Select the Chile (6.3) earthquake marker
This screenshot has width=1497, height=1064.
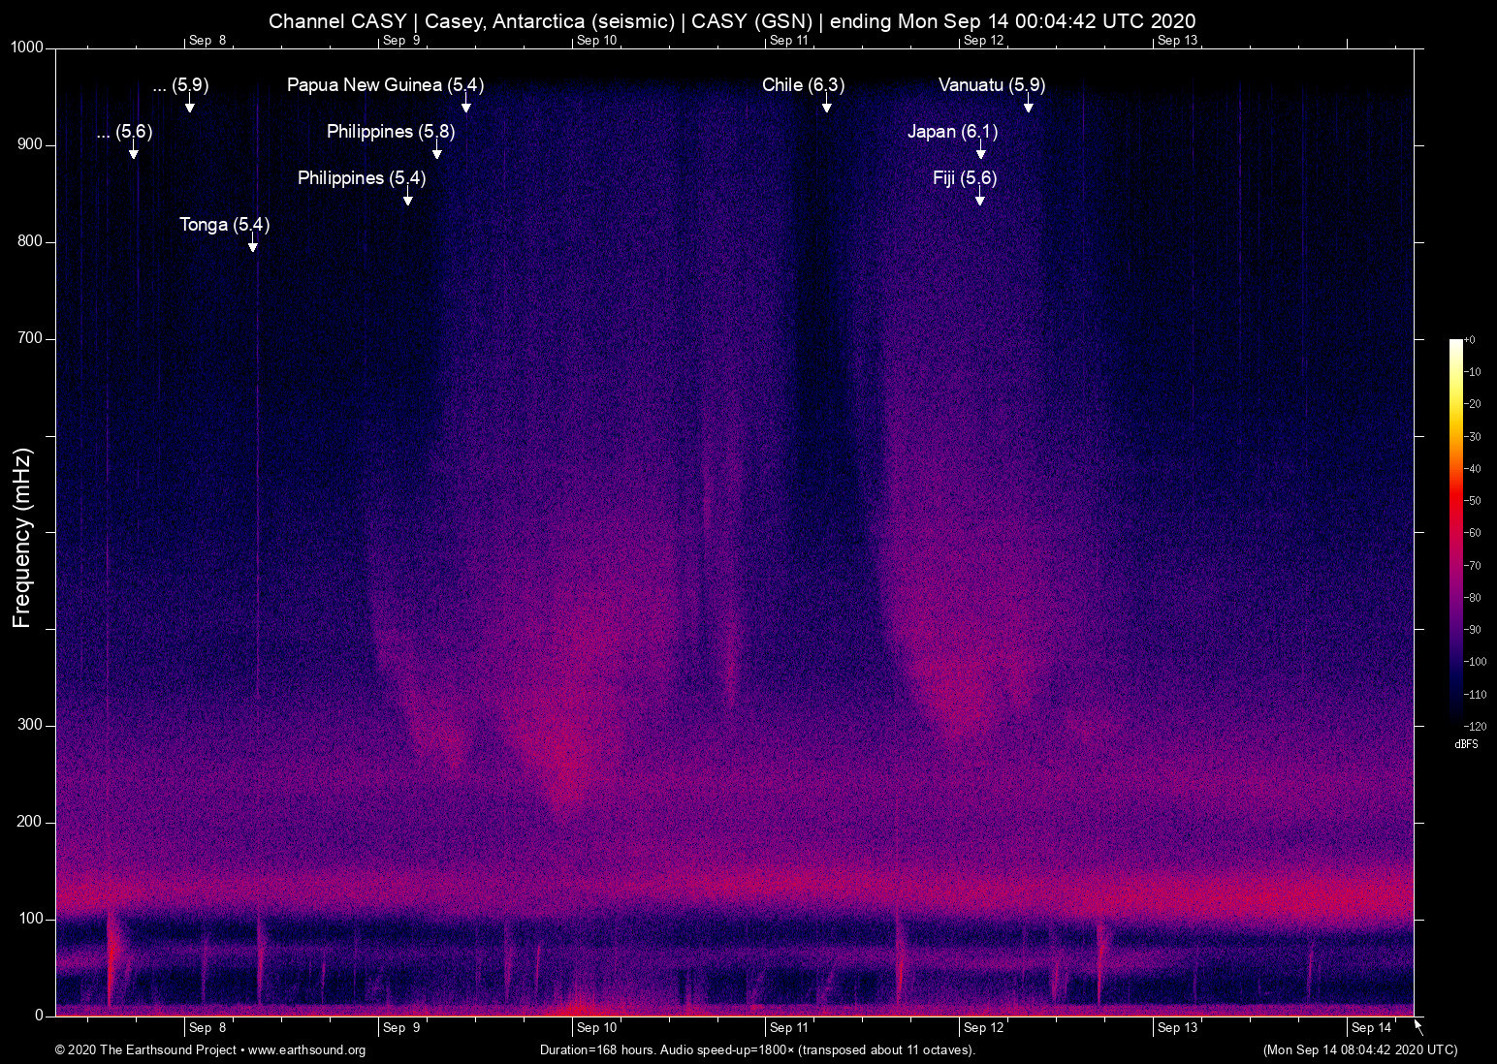[x=804, y=85]
